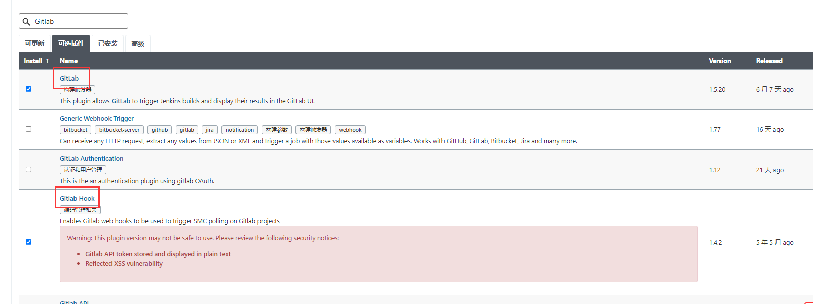This screenshot has height=304, width=813.
Task: Focus the plugin search field containing Gitlab
Action: click(x=73, y=21)
